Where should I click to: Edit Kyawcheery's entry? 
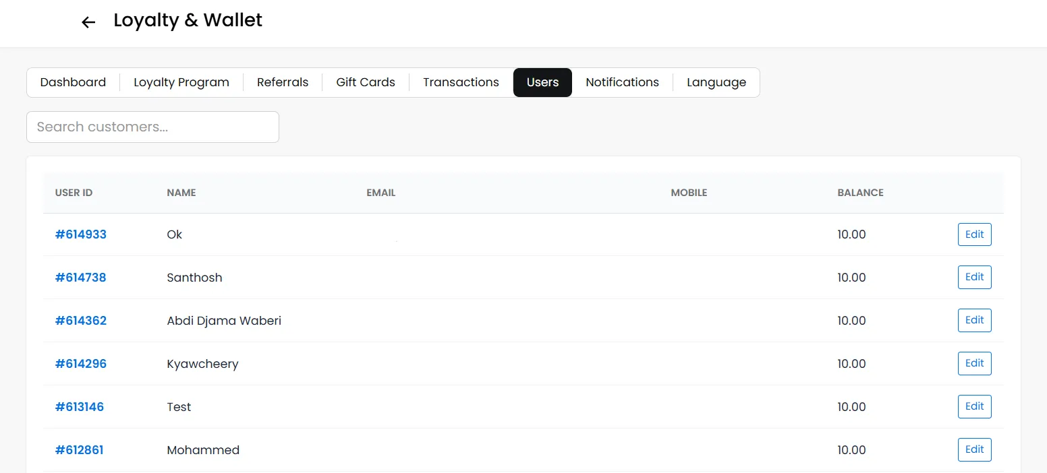coord(974,363)
